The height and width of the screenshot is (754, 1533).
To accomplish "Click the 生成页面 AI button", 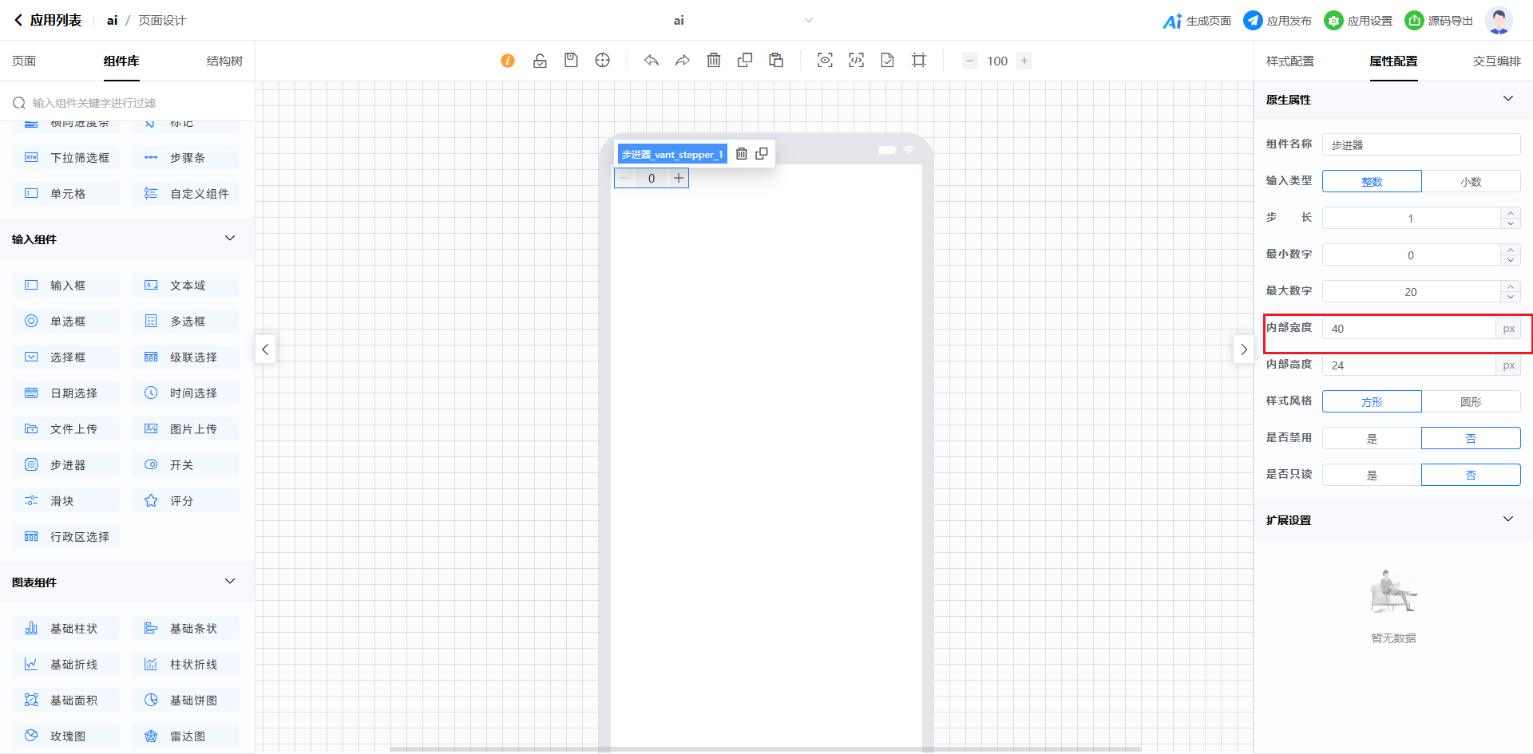I will tap(1197, 21).
